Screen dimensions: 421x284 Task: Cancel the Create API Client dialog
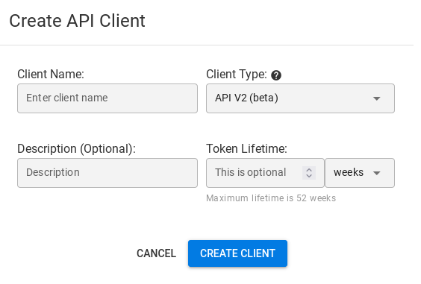156,253
